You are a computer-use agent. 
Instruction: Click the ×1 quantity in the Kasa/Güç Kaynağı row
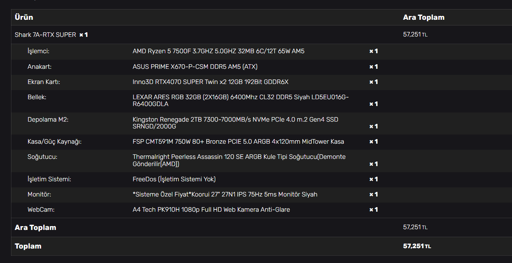pyautogui.click(x=373, y=141)
